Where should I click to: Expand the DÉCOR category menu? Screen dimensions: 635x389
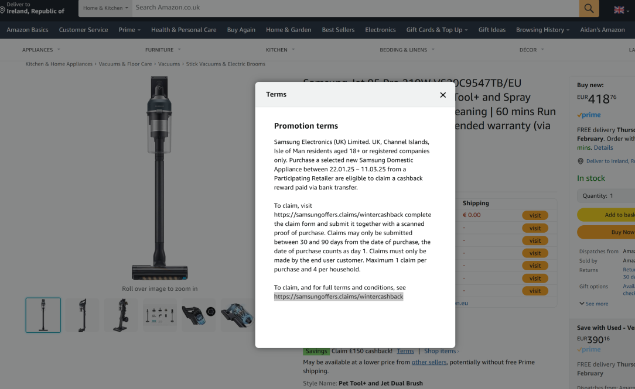pyautogui.click(x=532, y=50)
